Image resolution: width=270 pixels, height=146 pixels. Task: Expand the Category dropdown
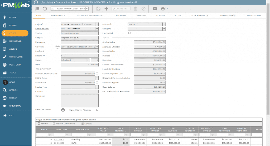164,29
